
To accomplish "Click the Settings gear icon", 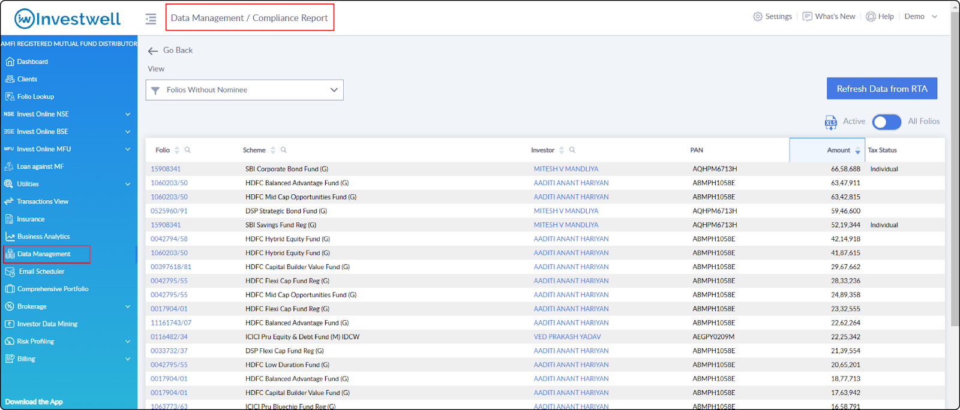I will pos(758,17).
